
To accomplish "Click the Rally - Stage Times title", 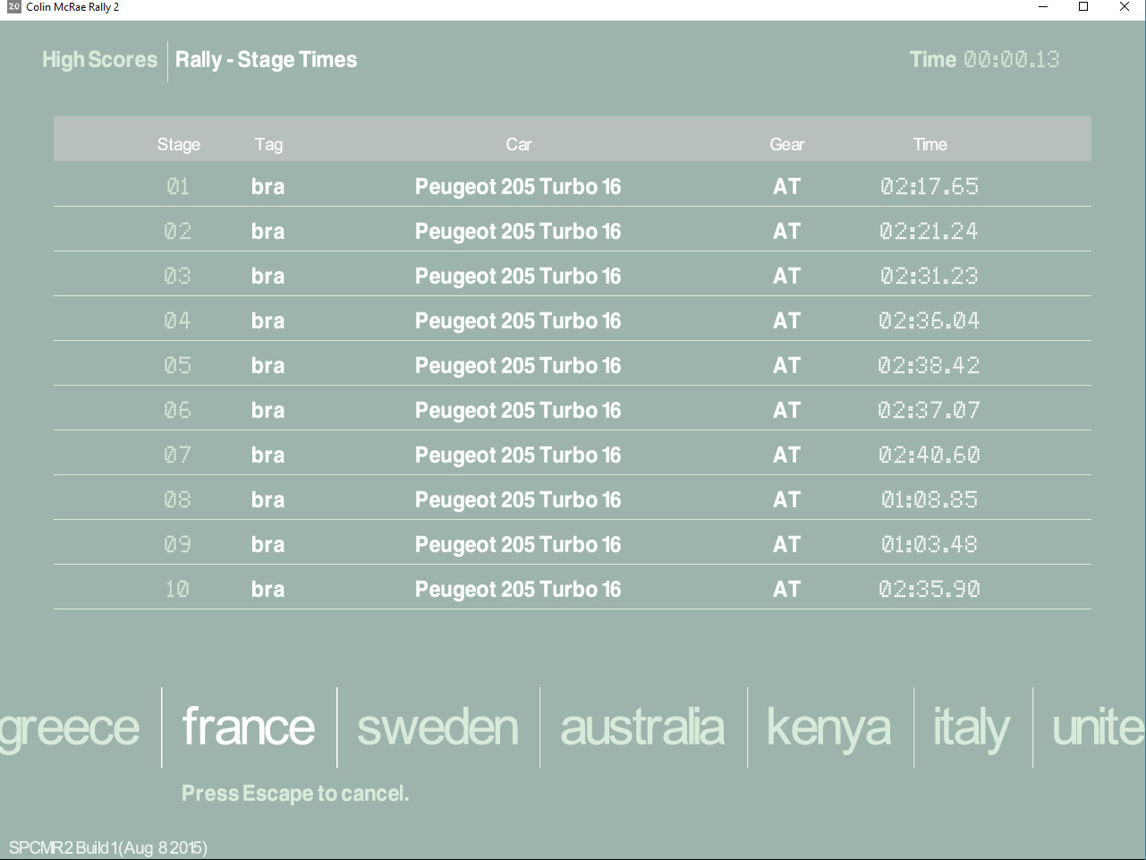I will coord(266,60).
